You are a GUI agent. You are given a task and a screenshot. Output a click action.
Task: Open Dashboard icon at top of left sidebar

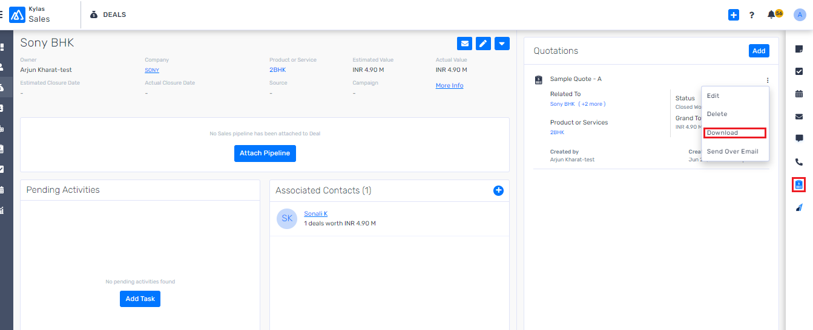[x=2, y=47]
